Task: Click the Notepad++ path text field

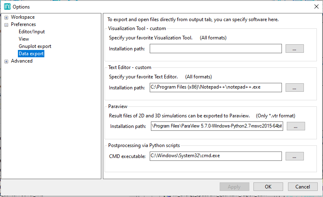Action: (x=216, y=87)
